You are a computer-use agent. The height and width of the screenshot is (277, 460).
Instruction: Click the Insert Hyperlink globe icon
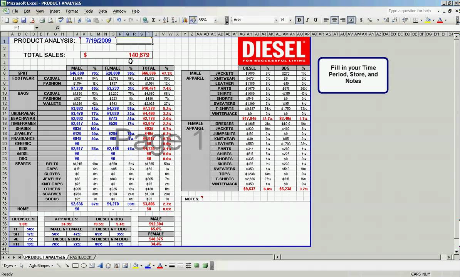point(145,20)
